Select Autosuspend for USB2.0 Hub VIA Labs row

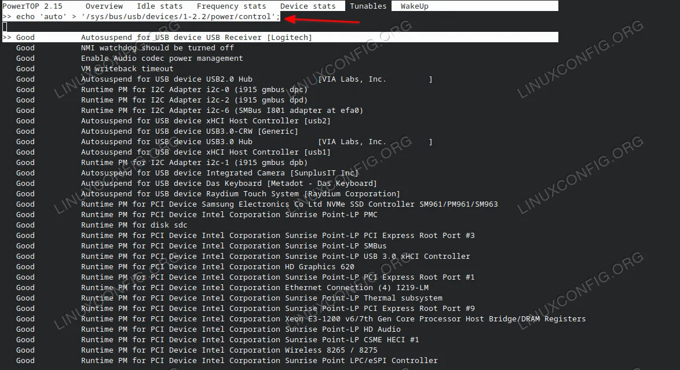coord(224,79)
